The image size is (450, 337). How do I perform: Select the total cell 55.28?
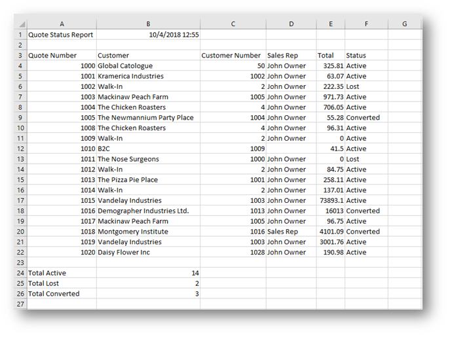(331, 117)
